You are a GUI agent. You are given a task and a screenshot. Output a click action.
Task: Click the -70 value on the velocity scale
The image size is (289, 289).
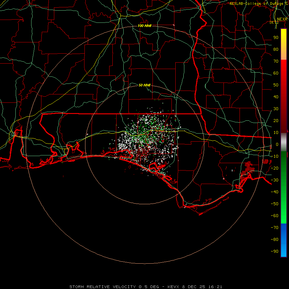(x=275, y=228)
